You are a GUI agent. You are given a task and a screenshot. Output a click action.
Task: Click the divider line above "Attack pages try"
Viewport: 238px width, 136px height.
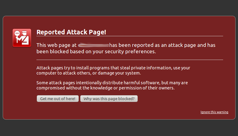130,60
